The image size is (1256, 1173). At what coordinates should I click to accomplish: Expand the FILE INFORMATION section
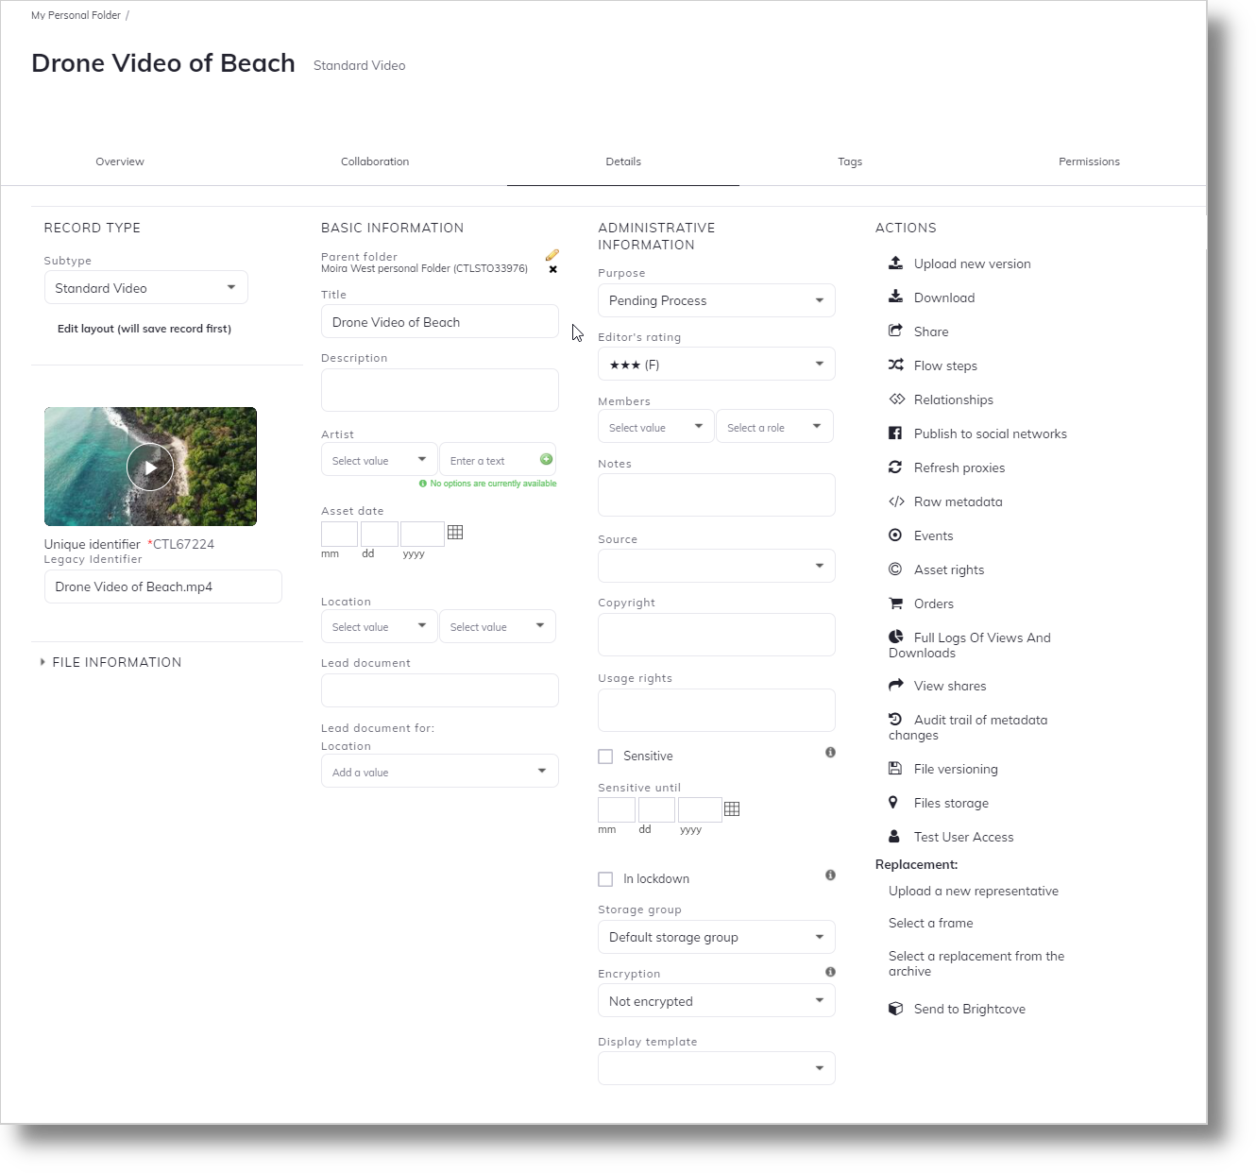point(110,663)
